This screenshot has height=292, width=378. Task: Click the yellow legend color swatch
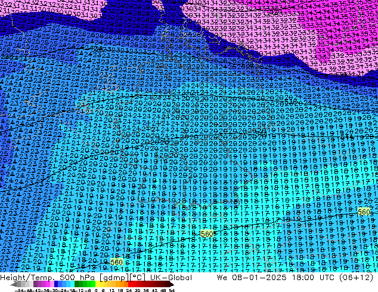coord(97,284)
